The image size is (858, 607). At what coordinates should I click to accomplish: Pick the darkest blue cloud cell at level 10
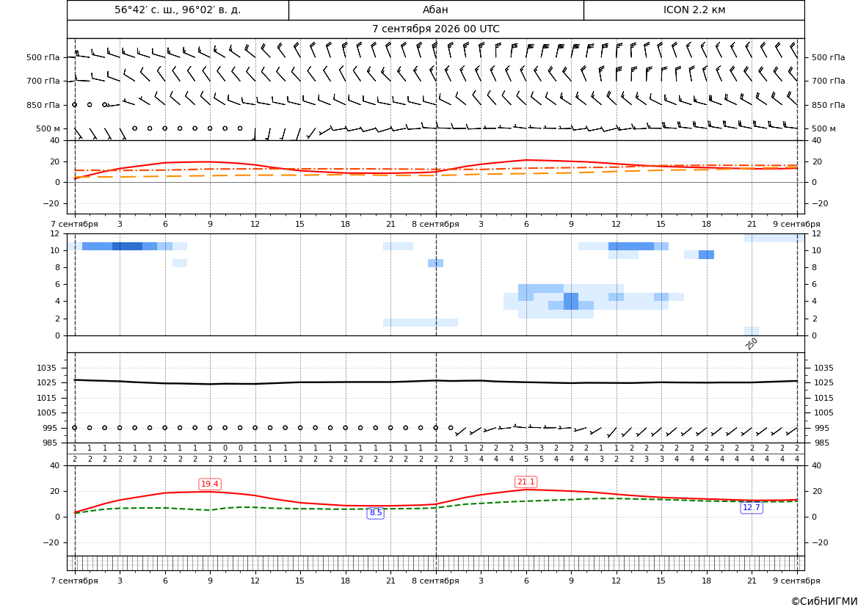128,247
